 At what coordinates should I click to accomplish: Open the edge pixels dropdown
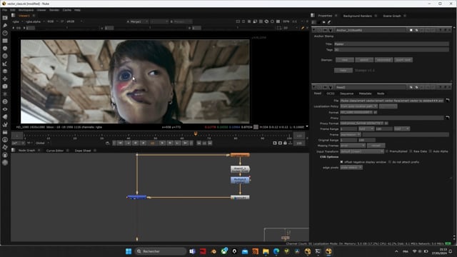pos(351,168)
